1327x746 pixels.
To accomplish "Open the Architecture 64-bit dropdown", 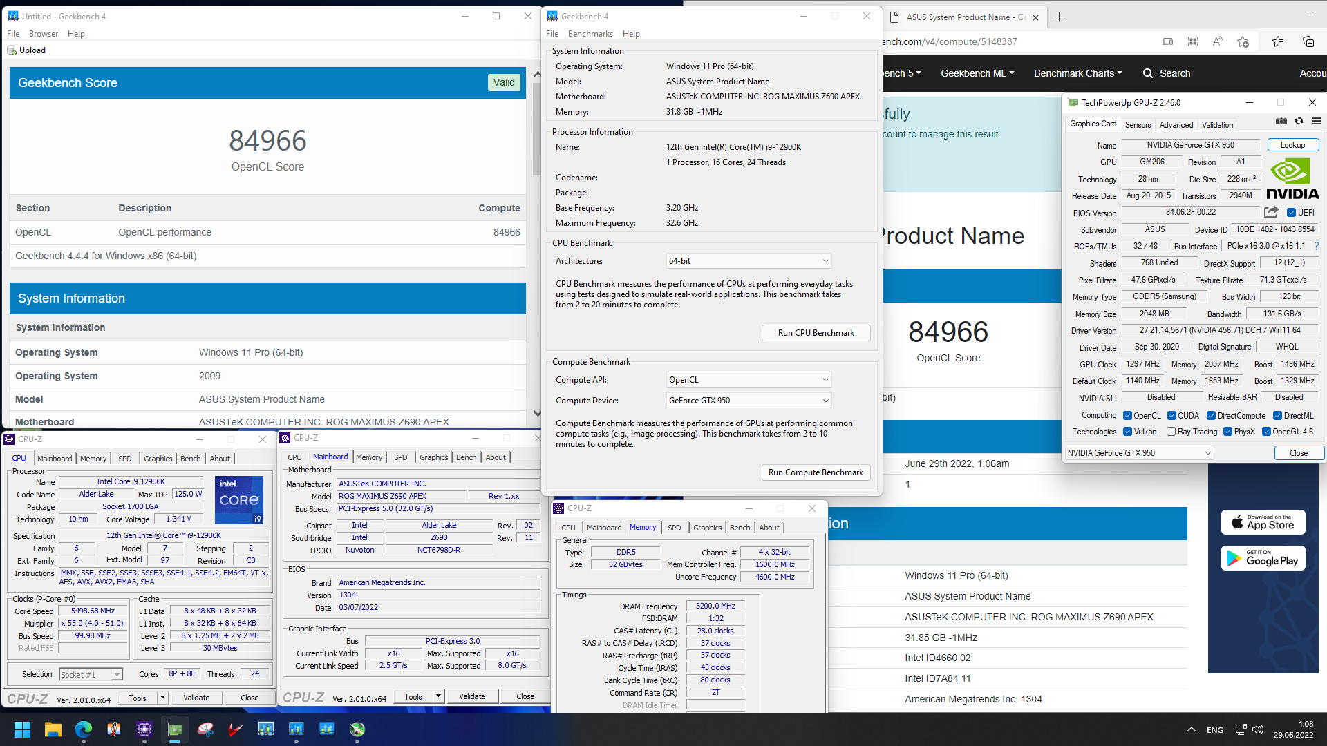I will tap(749, 261).
